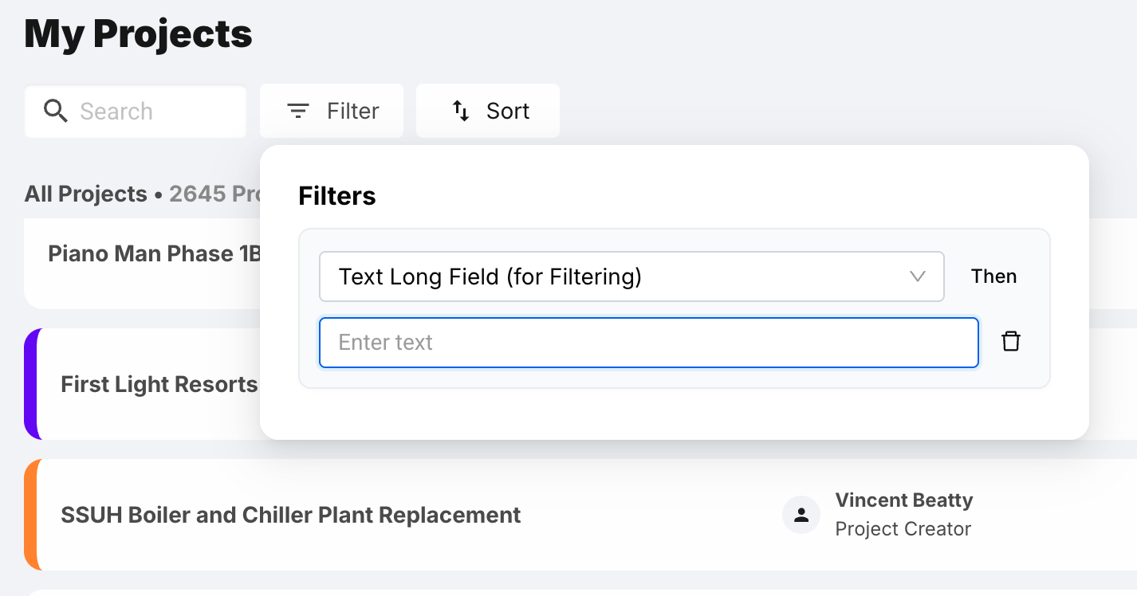Click the sort arrows icon
Screen dimensions: 1137x596
(x=461, y=111)
